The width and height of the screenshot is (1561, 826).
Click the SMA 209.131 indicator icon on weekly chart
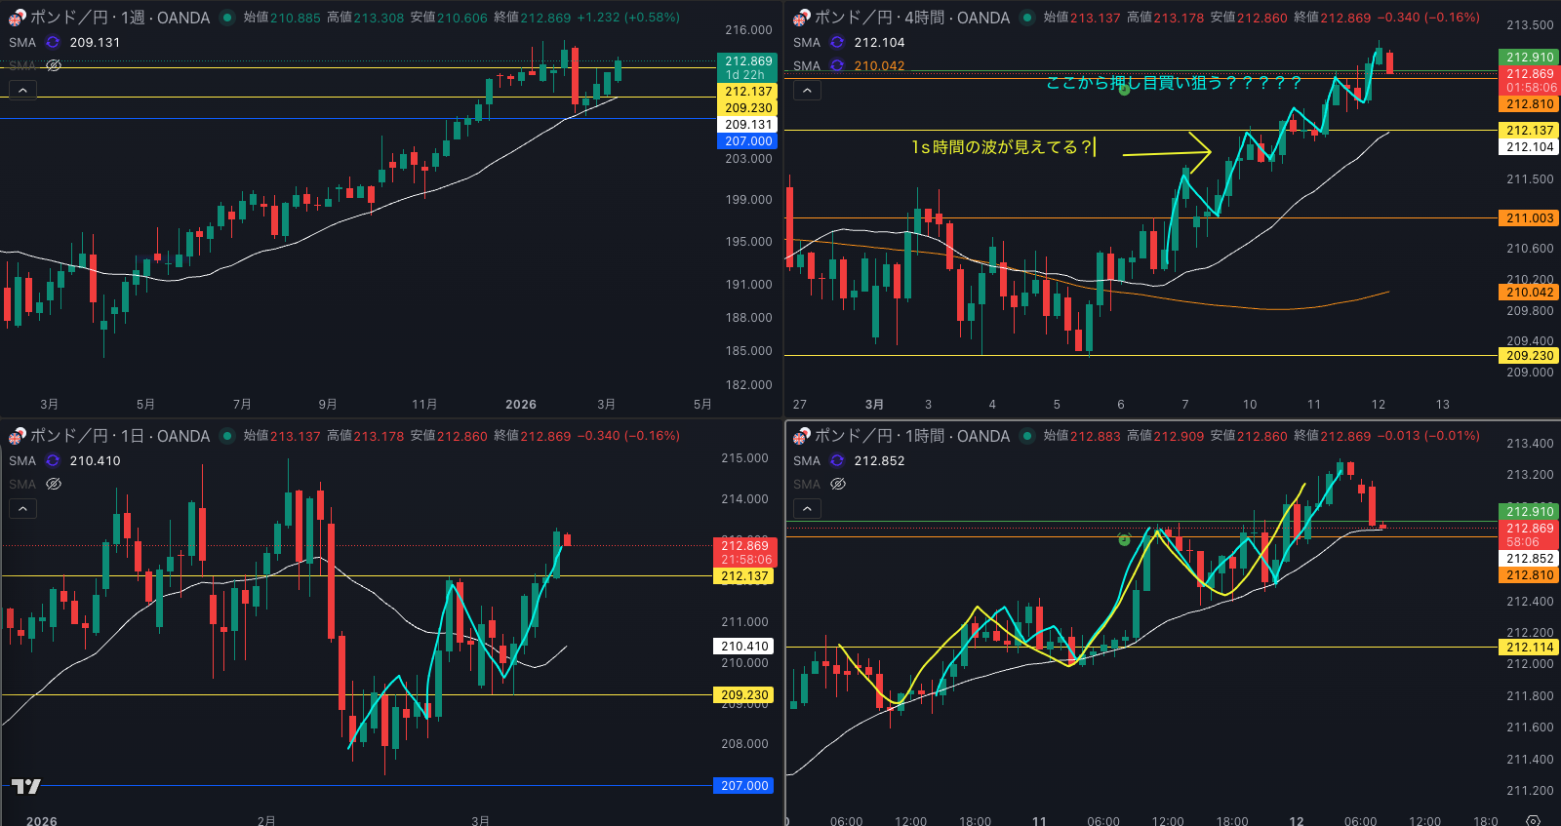(53, 43)
